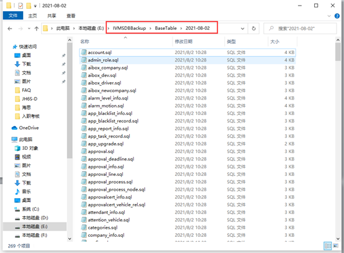Expand the ribbon with chevron

click(x=329, y=16)
